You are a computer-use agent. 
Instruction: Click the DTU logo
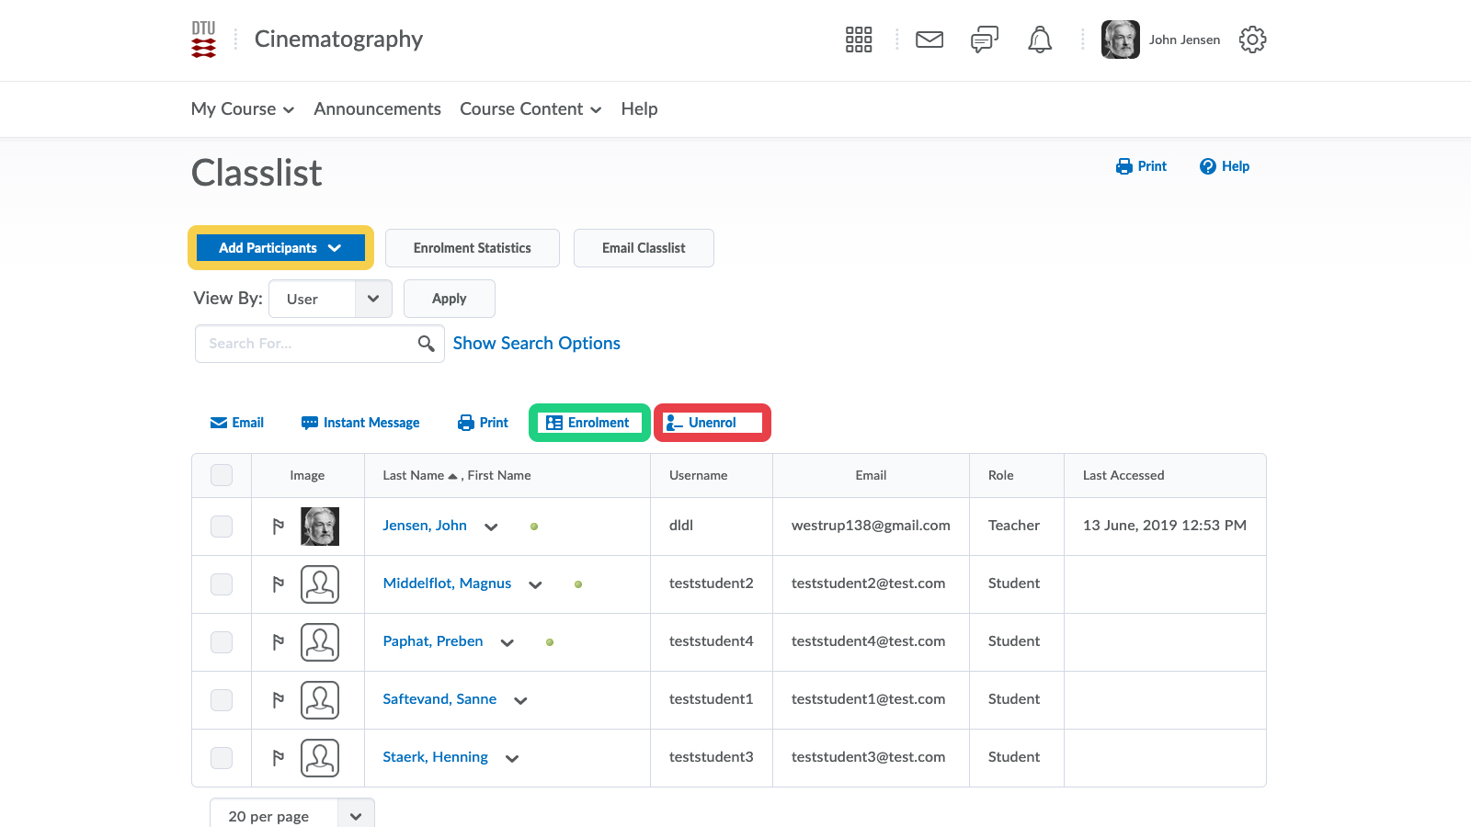[203, 40]
